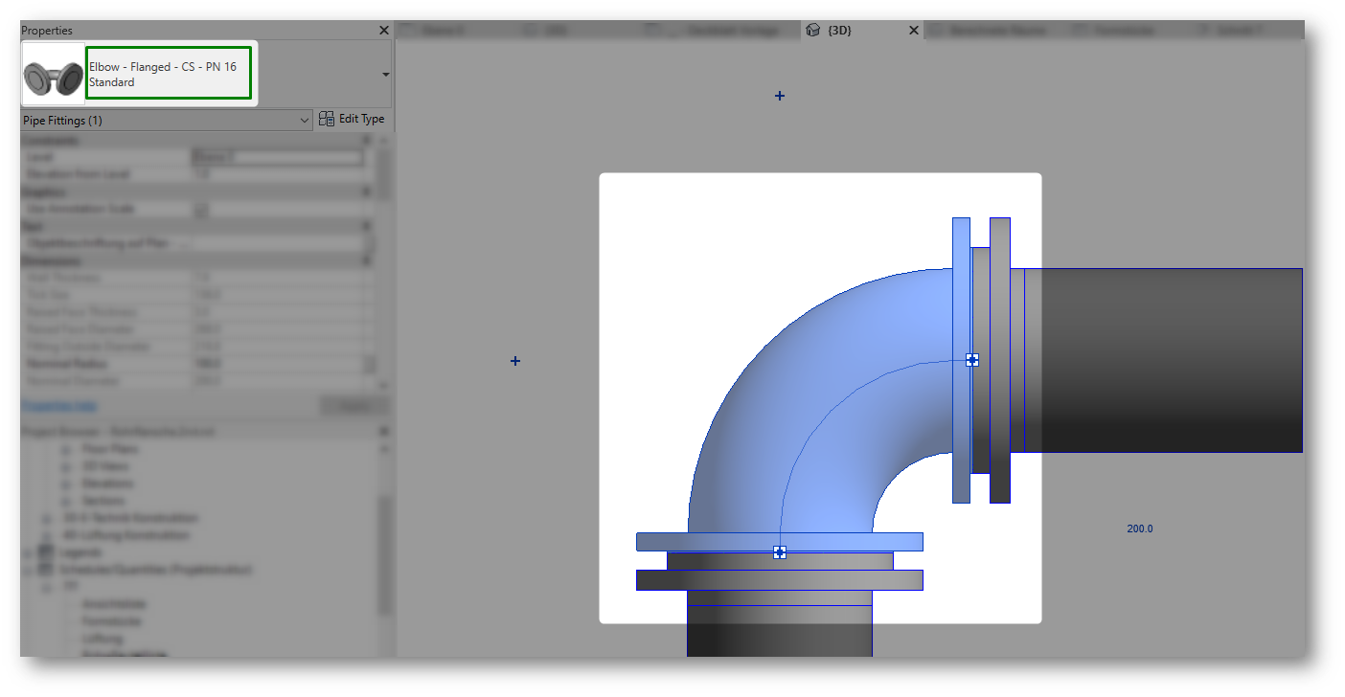Viewport: 1345px width, 697px height.
Task: Click the Legends icon in the Project Browser
Action: click(45, 551)
